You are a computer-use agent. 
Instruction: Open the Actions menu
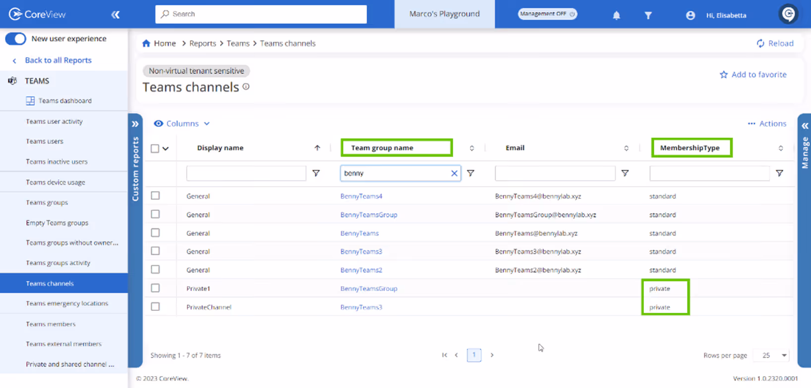coord(767,124)
